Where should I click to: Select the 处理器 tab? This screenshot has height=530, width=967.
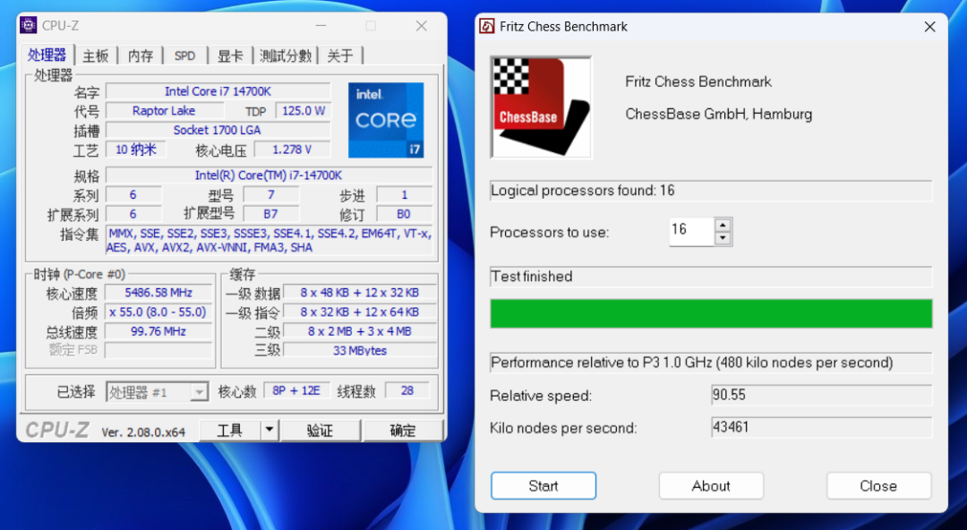tap(47, 55)
